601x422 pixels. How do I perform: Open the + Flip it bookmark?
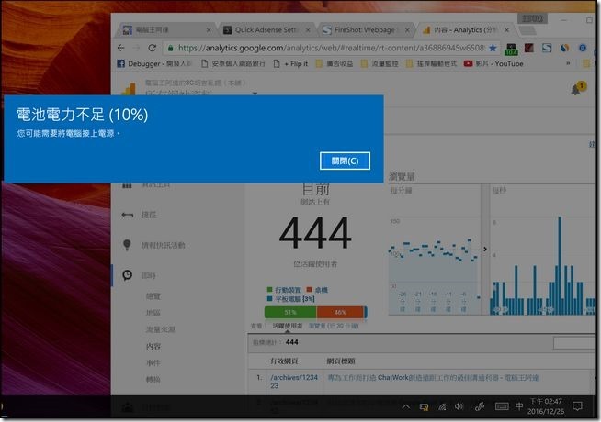290,63
